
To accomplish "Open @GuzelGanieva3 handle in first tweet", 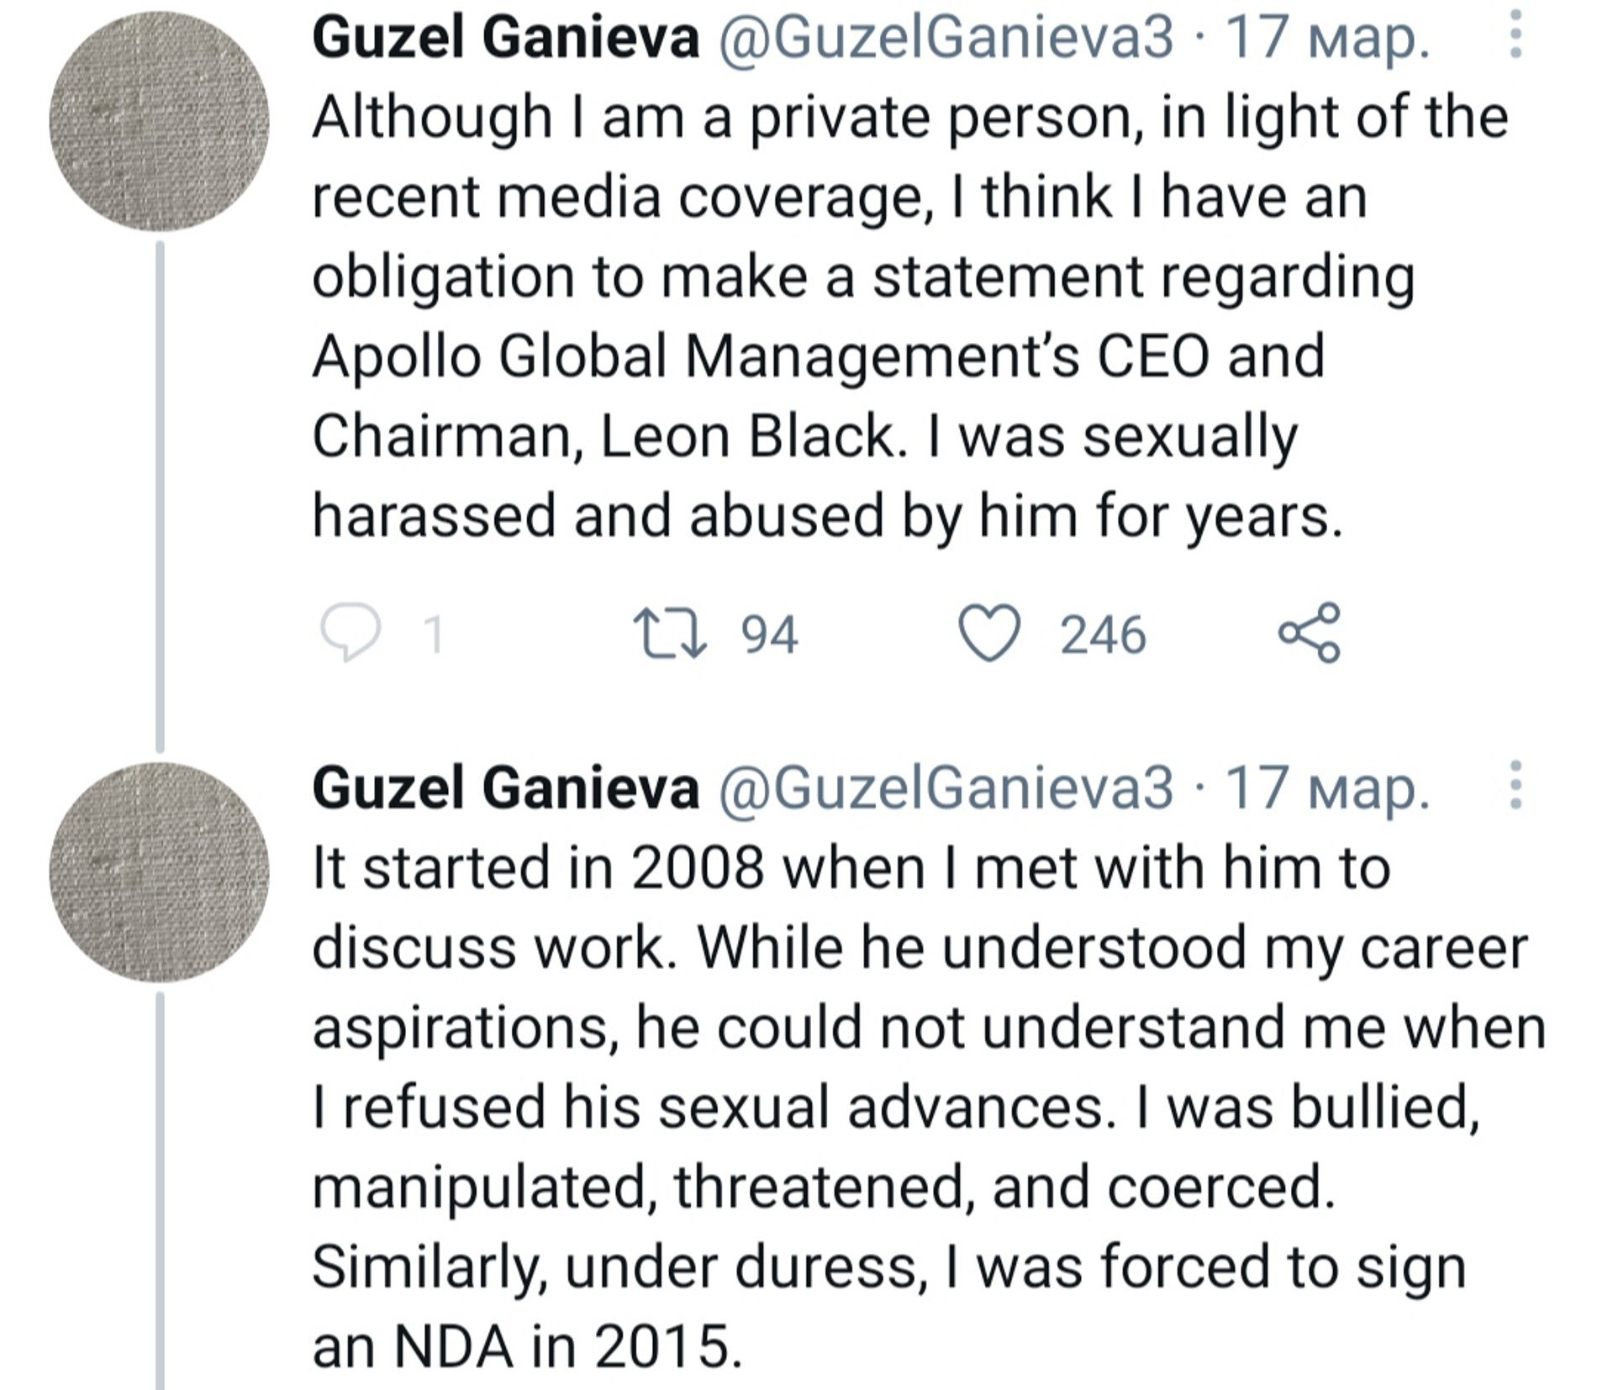I will [x=944, y=38].
